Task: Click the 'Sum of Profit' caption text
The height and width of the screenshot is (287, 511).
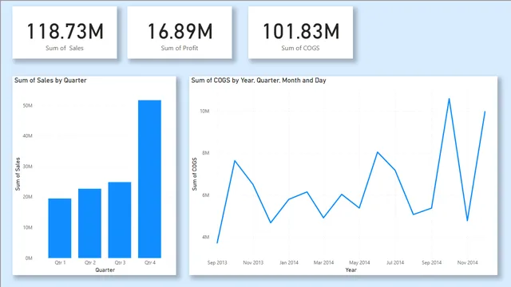Action: pyautogui.click(x=180, y=48)
